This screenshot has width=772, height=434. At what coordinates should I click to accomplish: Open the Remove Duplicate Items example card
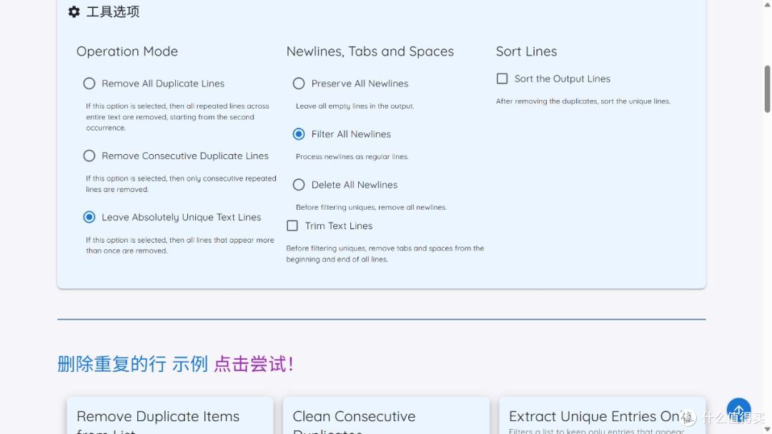170,416
